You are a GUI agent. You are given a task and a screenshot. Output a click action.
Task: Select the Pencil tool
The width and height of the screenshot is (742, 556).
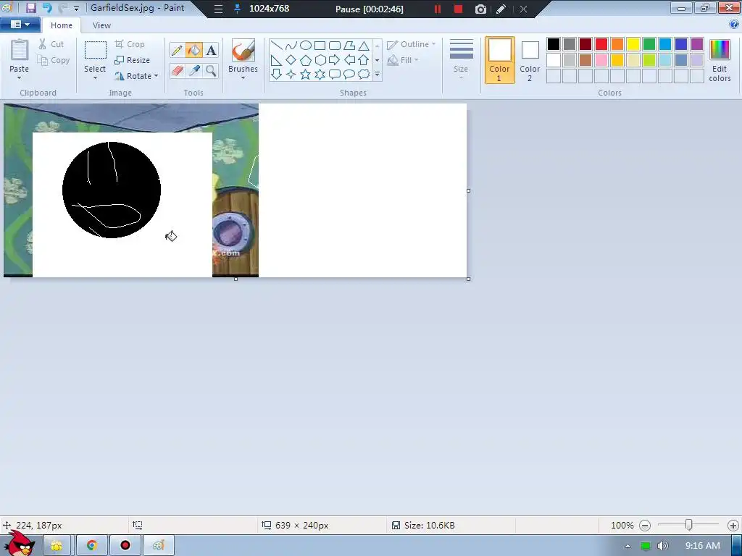point(177,50)
